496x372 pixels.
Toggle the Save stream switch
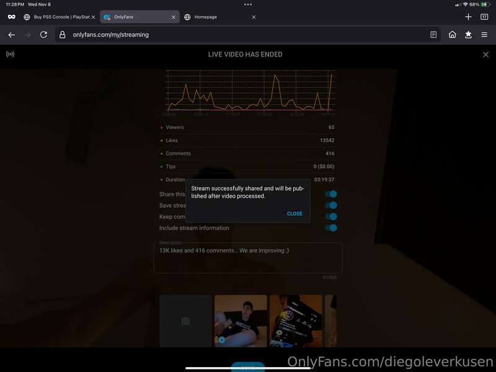(331, 205)
